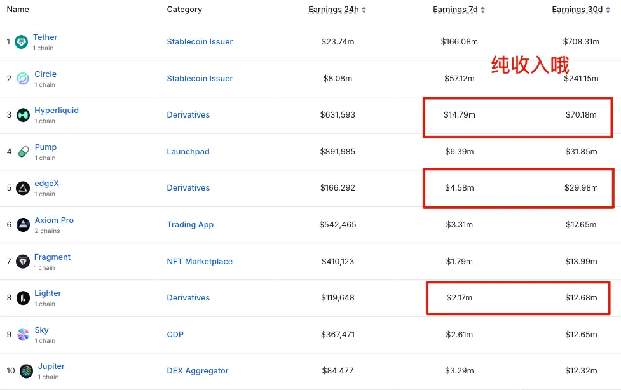Click the Tether protocol logo icon
This screenshot has width=621, height=390.
point(22,42)
